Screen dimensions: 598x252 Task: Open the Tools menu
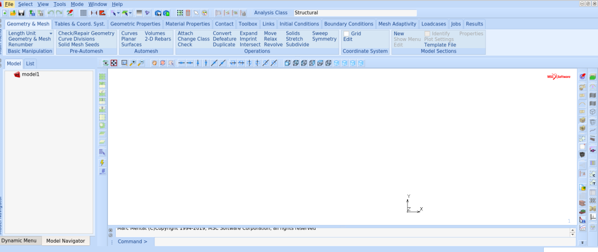coord(59,4)
